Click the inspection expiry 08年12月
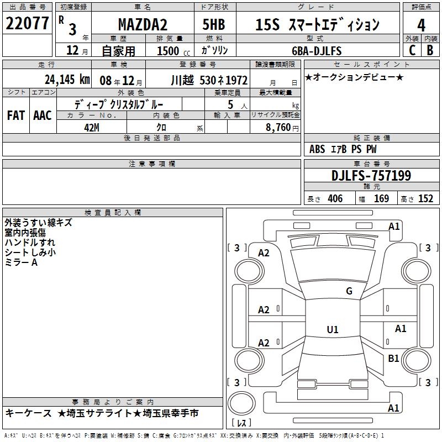 [x=121, y=81]
